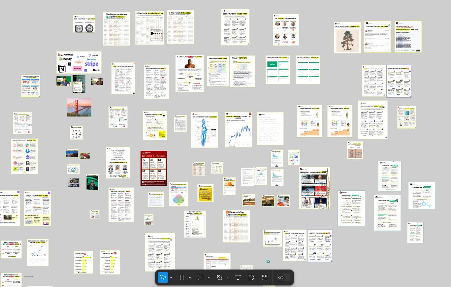Image resolution: width=451 pixels, height=287 pixels.
Task: Select the Rectangle shape tool
Action: pyautogui.click(x=200, y=277)
